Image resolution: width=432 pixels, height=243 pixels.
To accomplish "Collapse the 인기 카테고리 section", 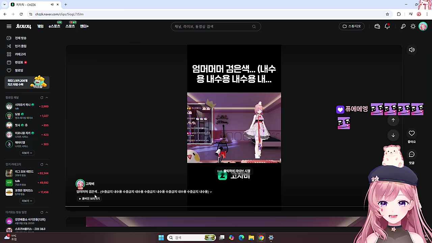I will tap(47, 164).
